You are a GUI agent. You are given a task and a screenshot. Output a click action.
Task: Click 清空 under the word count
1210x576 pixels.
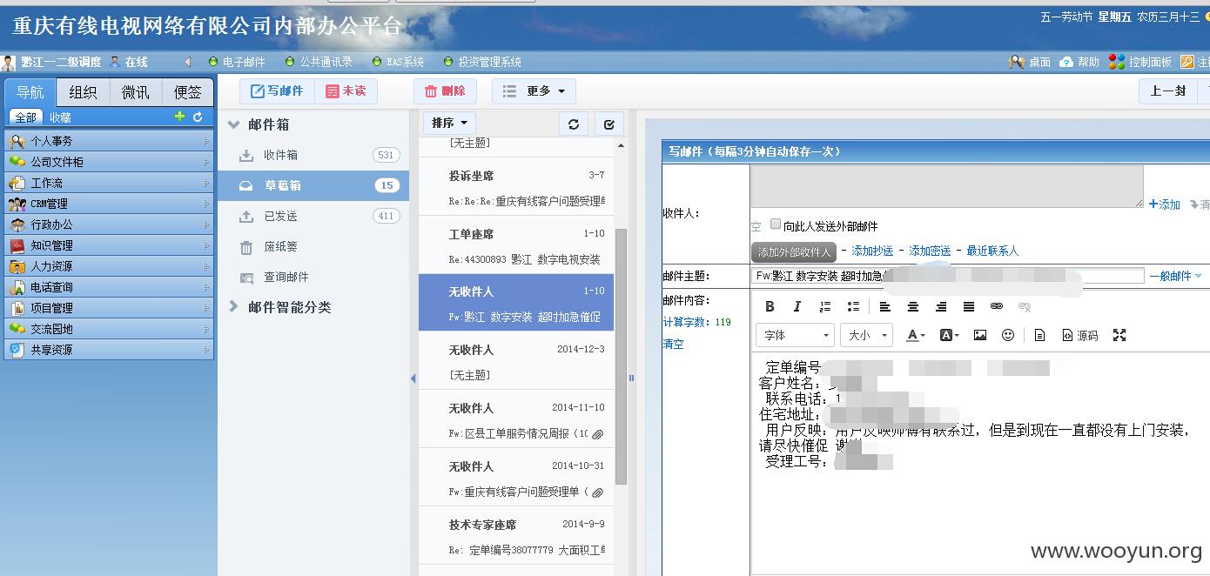[673, 344]
